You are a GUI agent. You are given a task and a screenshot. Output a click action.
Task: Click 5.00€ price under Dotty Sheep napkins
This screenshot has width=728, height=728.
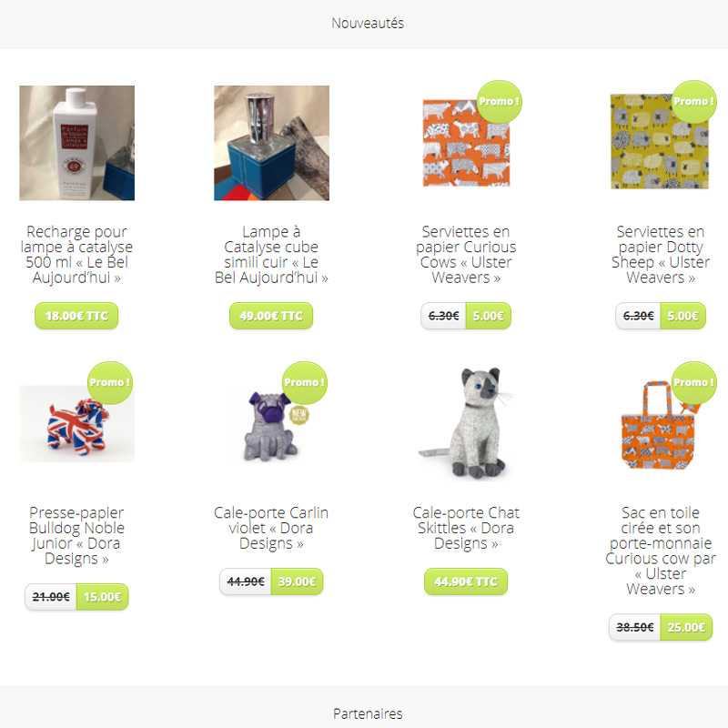(x=683, y=316)
